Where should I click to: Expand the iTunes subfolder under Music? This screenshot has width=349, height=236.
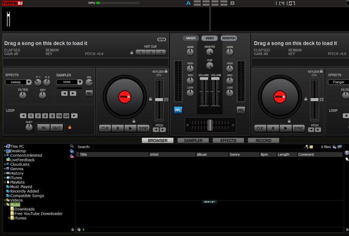click(9, 218)
